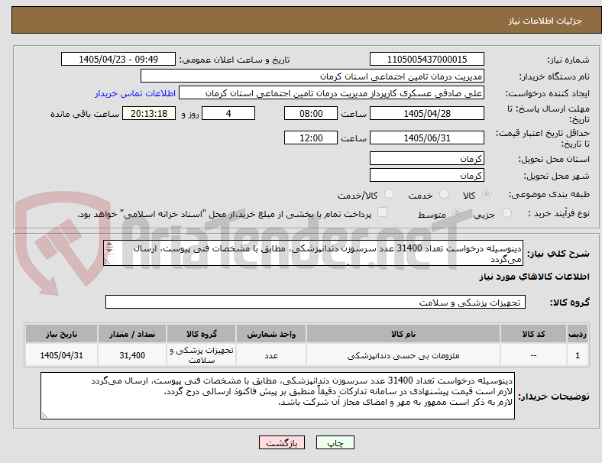Click the نام کالا column header
Screen dimensions: 602x463
tap(403, 334)
